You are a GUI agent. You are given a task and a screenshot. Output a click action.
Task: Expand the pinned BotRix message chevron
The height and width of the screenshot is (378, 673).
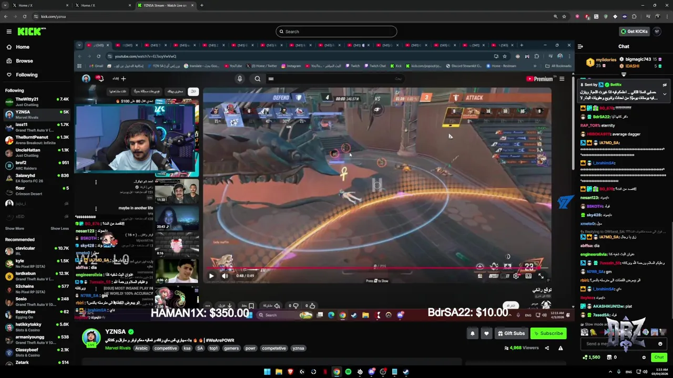665,94
